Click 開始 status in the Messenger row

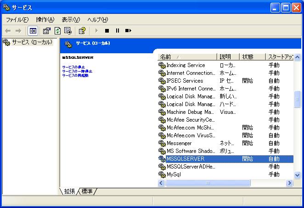point(248,143)
